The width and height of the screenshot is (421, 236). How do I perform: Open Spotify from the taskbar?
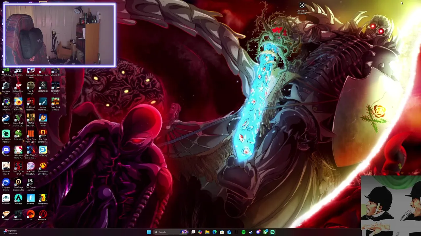tap(243, 232)
